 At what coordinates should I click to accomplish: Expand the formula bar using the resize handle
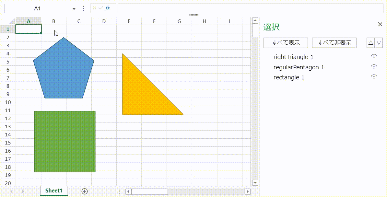[x=193, y=15]
